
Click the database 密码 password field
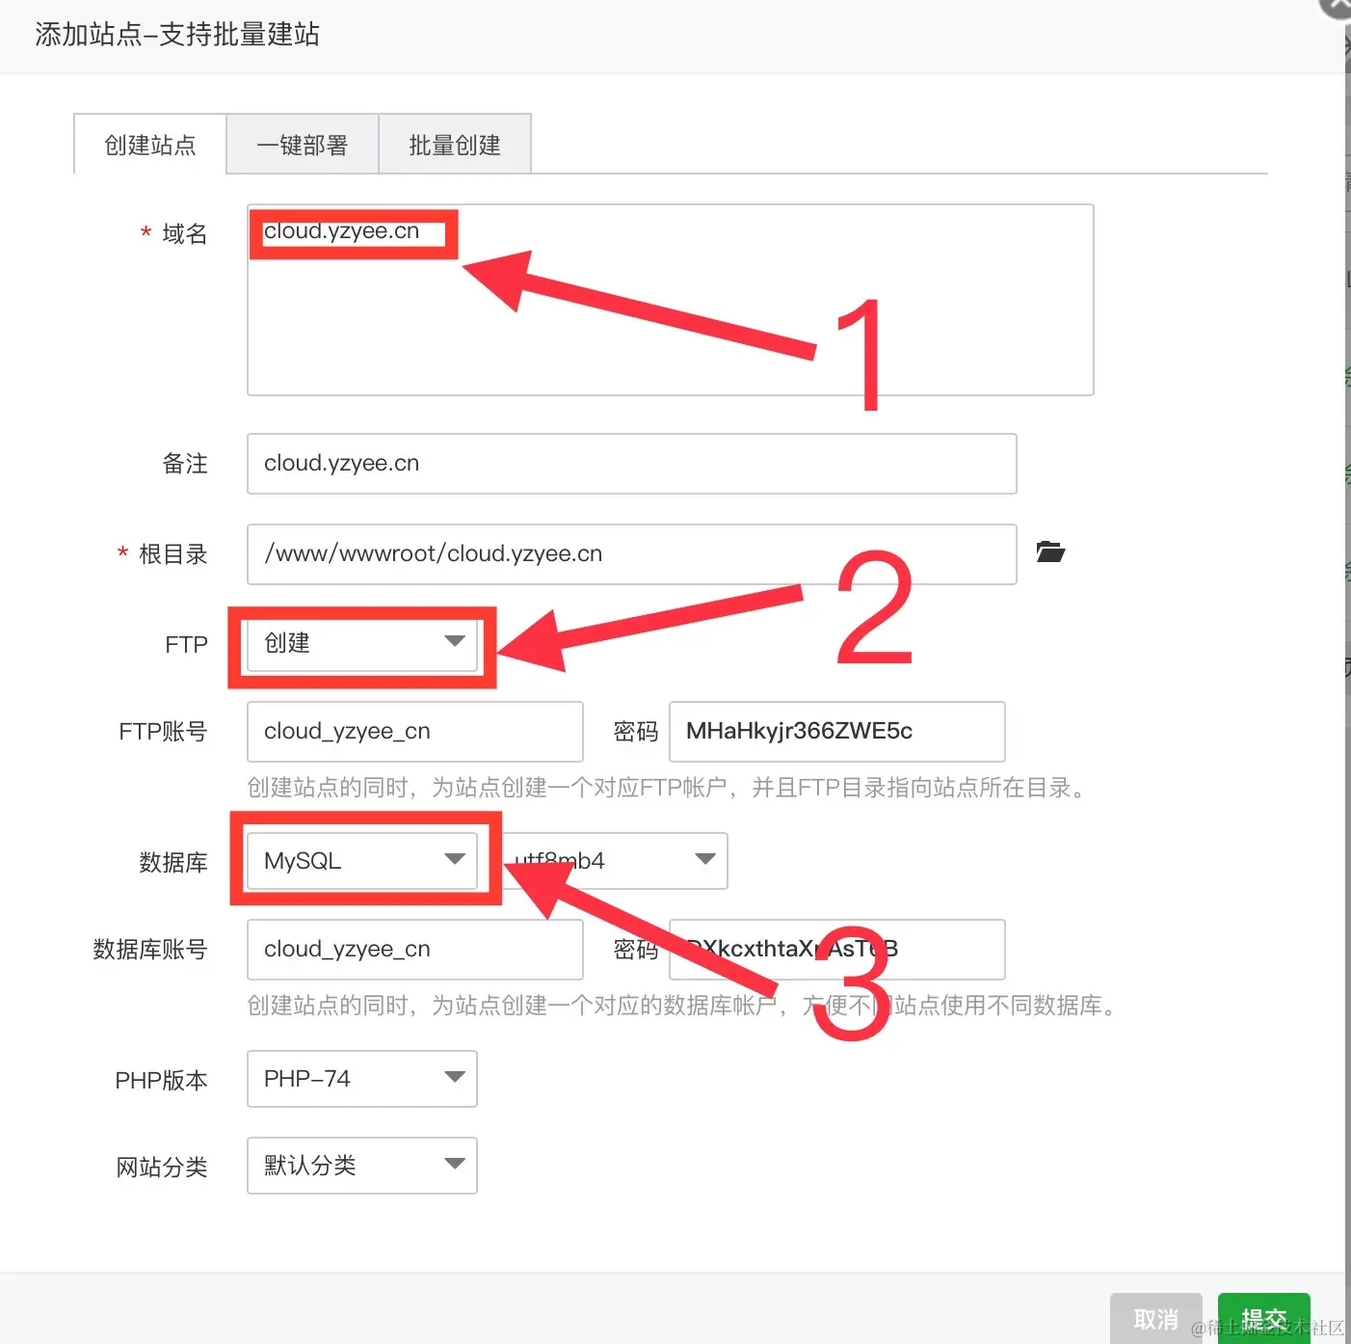pos(836,949)
